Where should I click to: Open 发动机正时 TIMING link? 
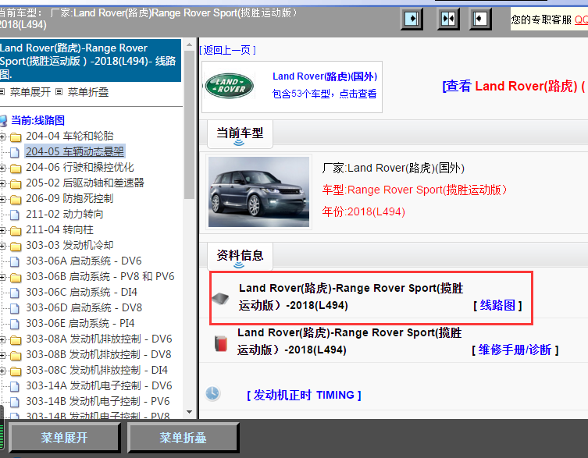[304, 395]
